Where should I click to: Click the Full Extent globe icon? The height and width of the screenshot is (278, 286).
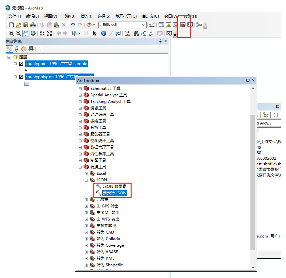pos(34,33)
